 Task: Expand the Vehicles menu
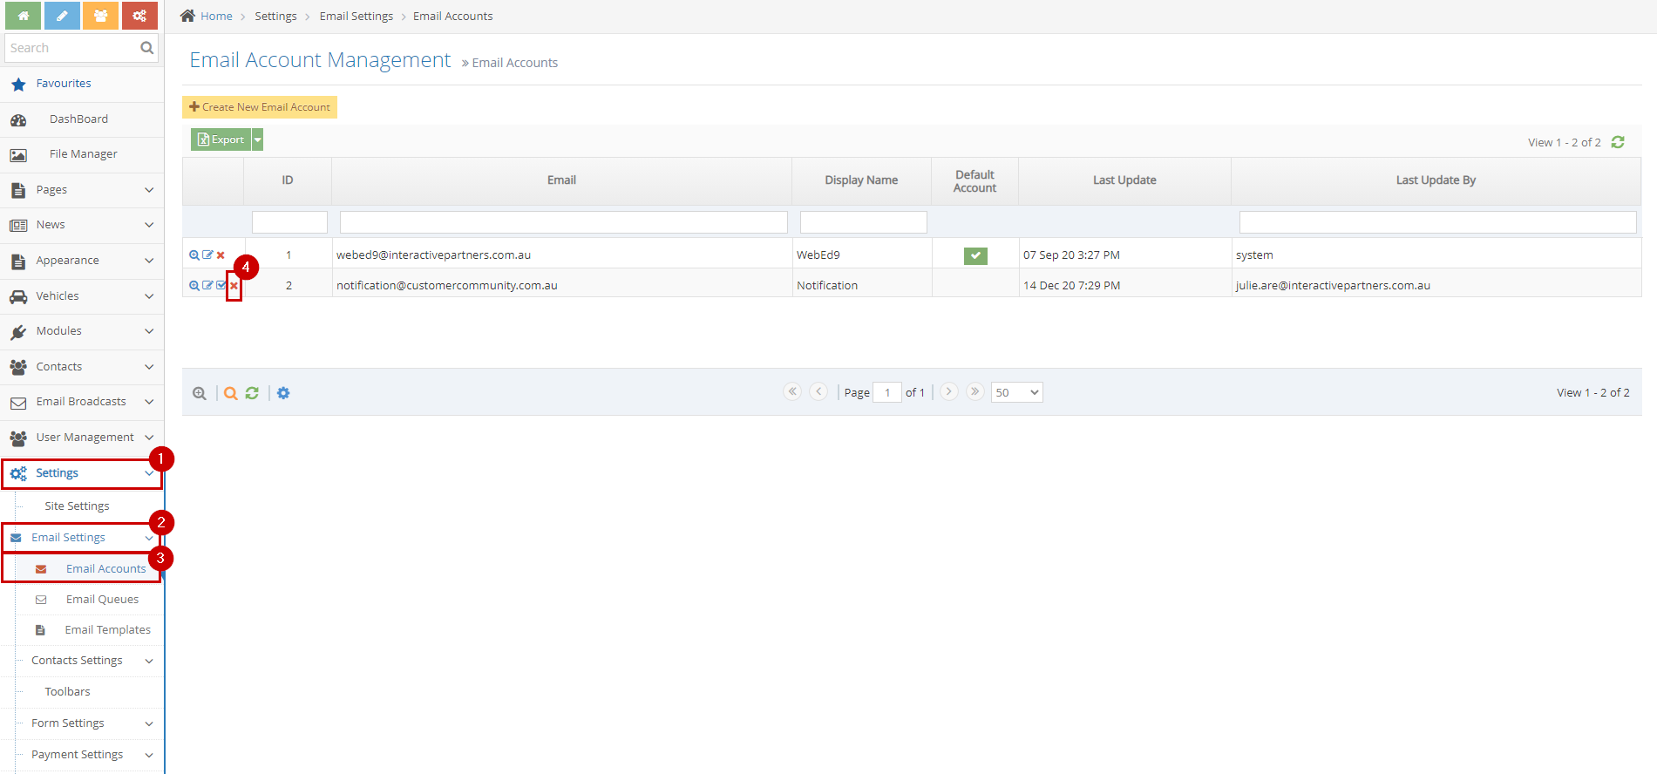(82, 296)
